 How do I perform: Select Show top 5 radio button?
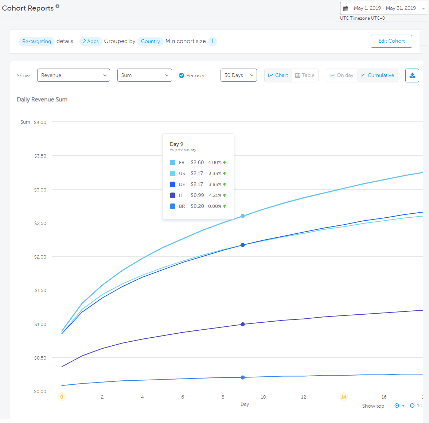[x=397, y=405]
